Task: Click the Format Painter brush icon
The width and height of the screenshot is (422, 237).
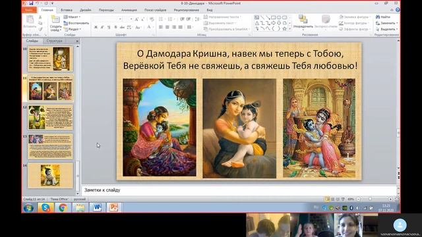Action: [40, 29]
